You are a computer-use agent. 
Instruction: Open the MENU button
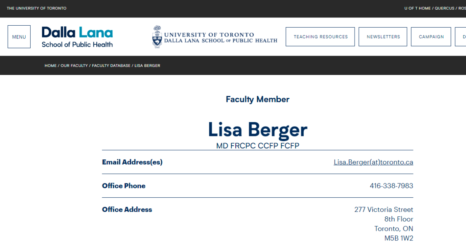(x=19, y=37)
